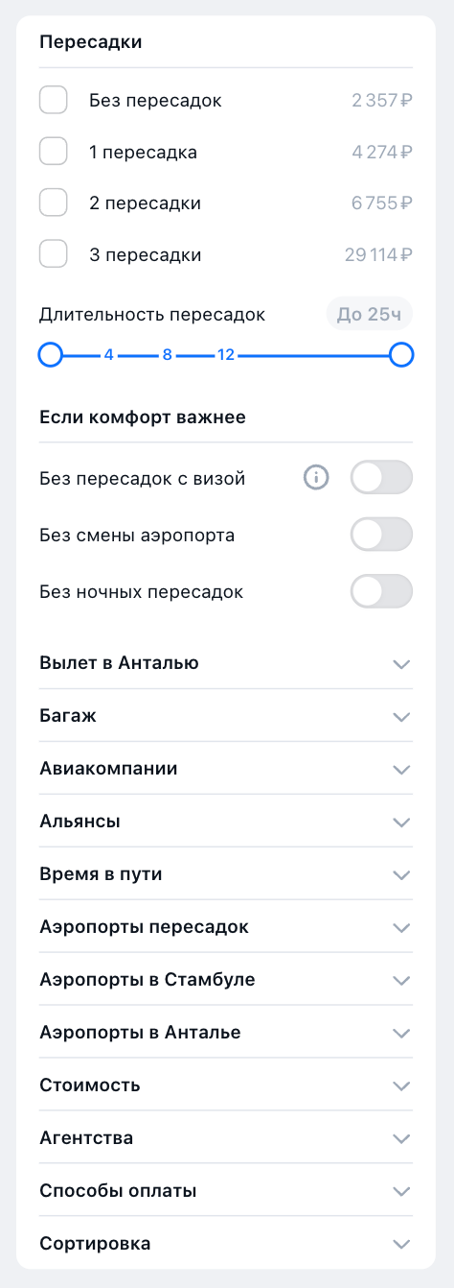Image resolution: width=454 pixels, height=1288 pixels.
Task: Expand the 'Сортировка' section
Action: click(x=226, y=1244)
